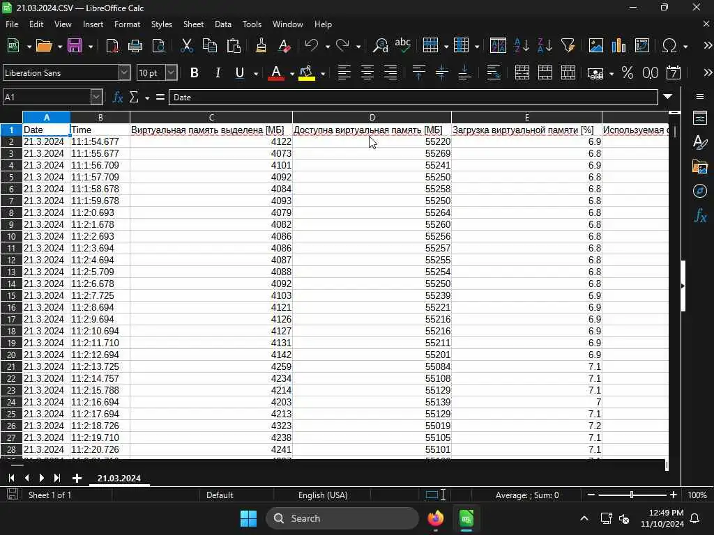714x535 pixels.
Task: Open Find and Replace icon
Action: 380,45
